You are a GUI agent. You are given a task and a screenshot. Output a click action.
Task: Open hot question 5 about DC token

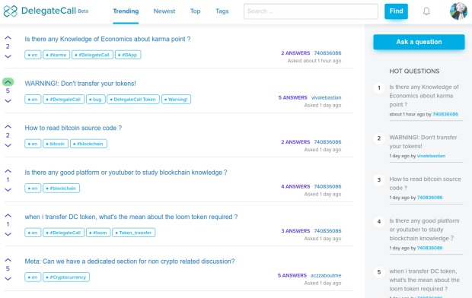tap(424, 280)
